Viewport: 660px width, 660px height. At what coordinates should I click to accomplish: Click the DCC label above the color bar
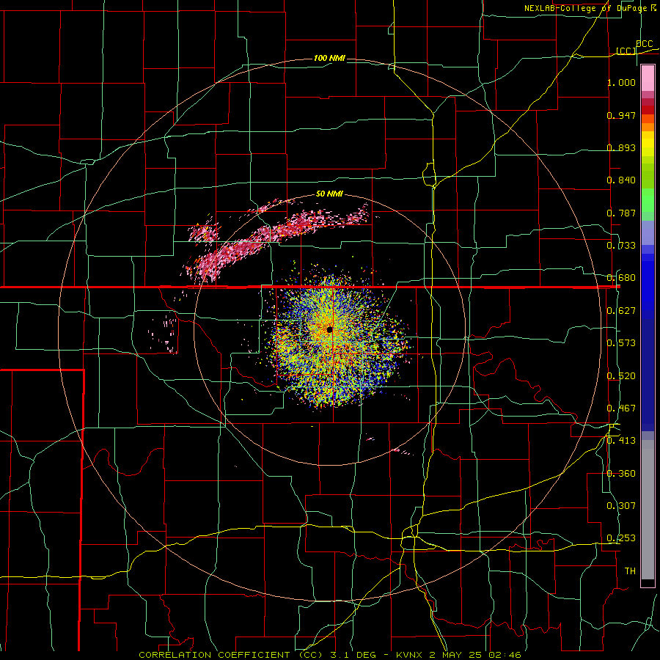coord(644,44)
